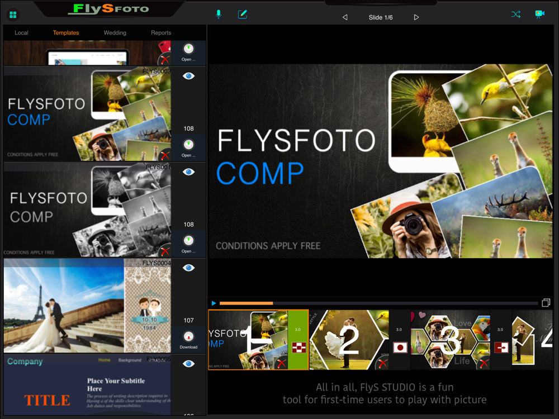Delete grayscale FLYSFOTO COMP template red X
559x419 pixels.
(164, 251)
